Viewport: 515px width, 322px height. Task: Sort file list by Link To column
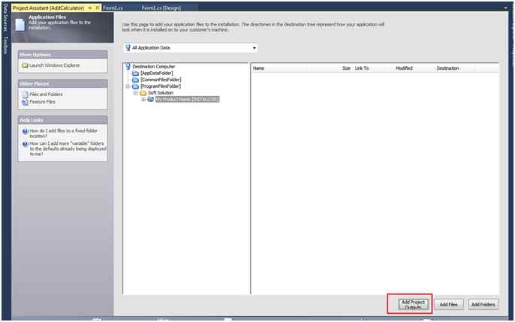(362, 68)
